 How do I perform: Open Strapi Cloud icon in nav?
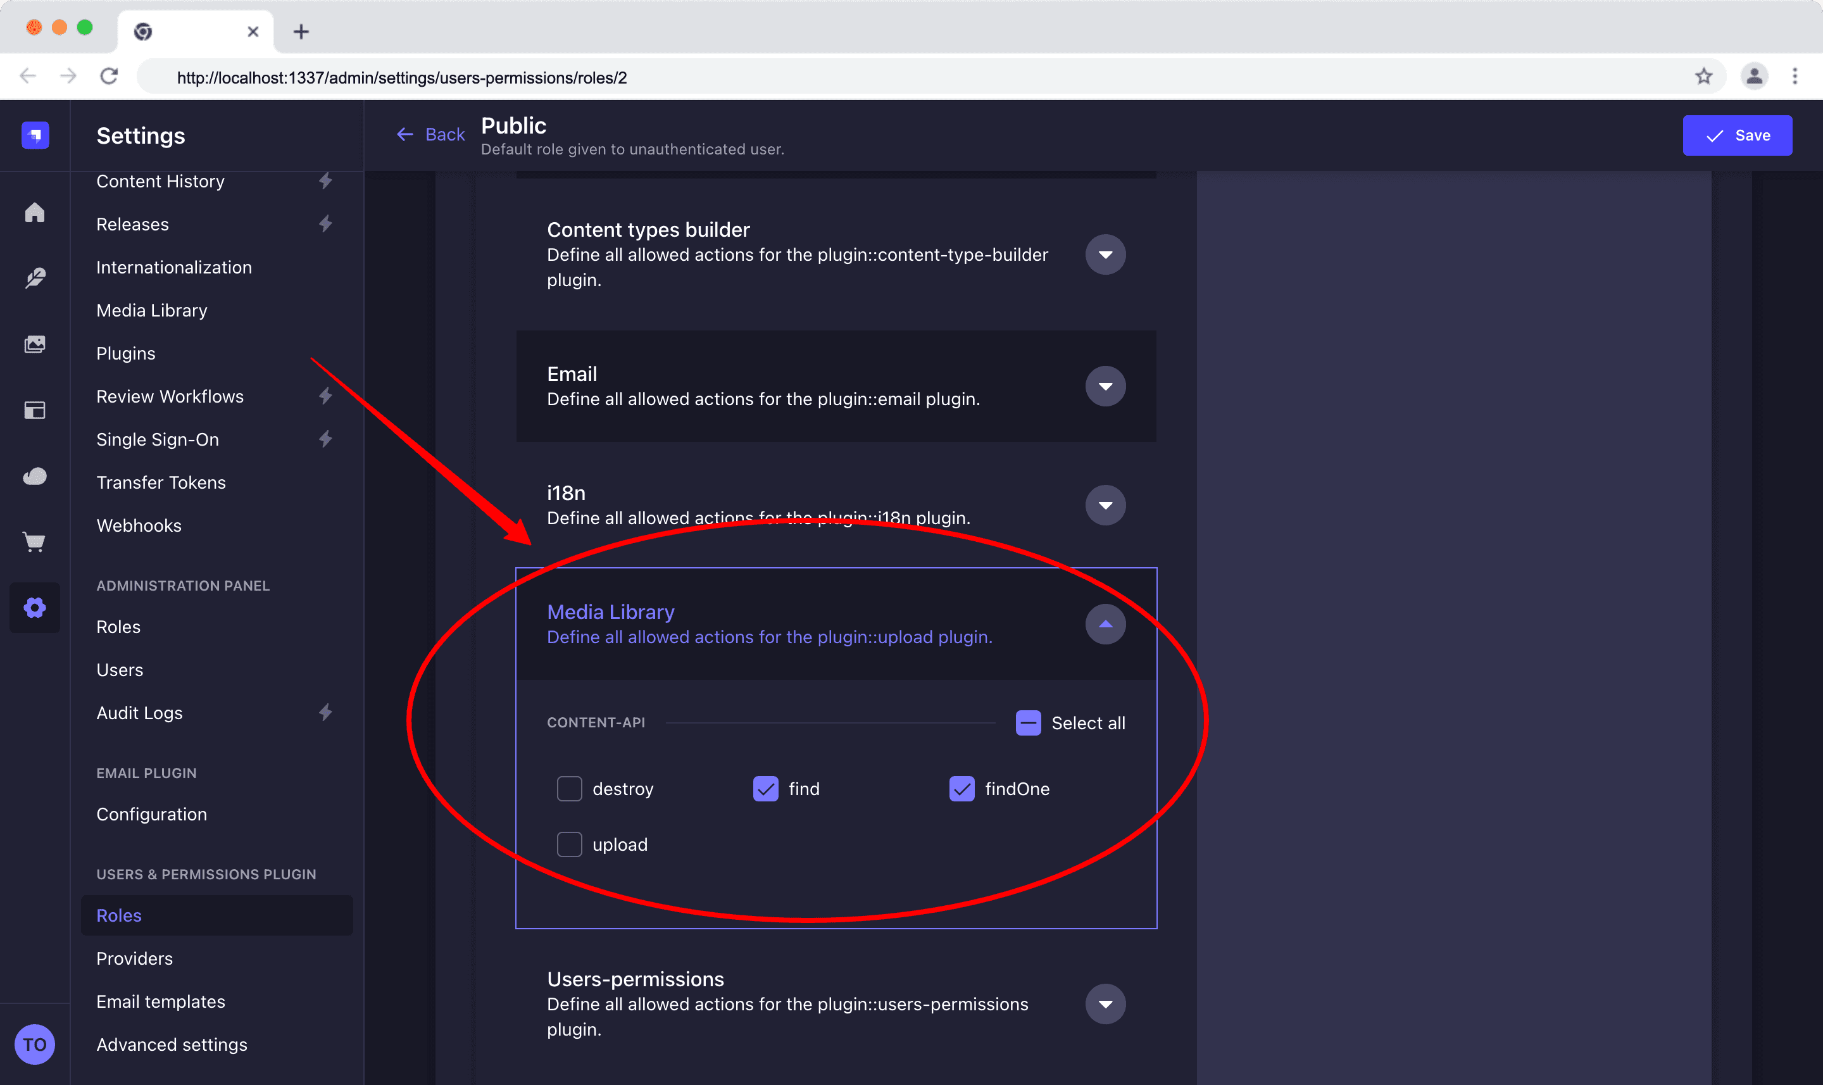[35, 476]
